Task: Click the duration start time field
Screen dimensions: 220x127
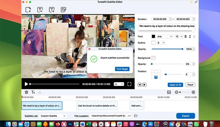Action: pyautogui.click(x=161, y=19)
